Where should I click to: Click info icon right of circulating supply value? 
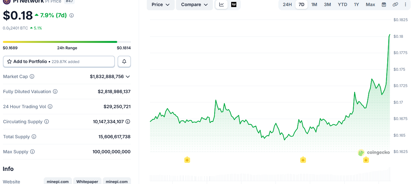pyautogui.click(x=128, y=122)
